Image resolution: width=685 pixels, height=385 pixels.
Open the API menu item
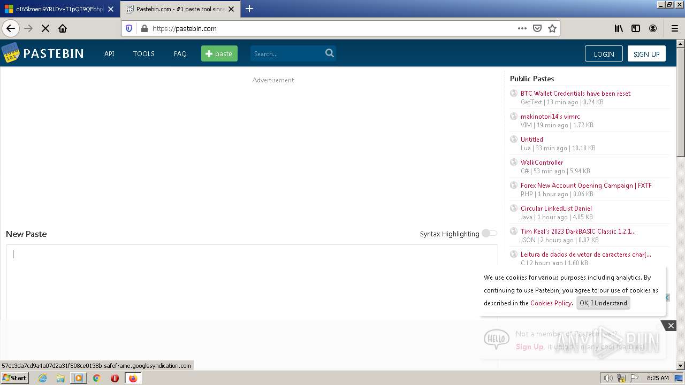point(109,53)
